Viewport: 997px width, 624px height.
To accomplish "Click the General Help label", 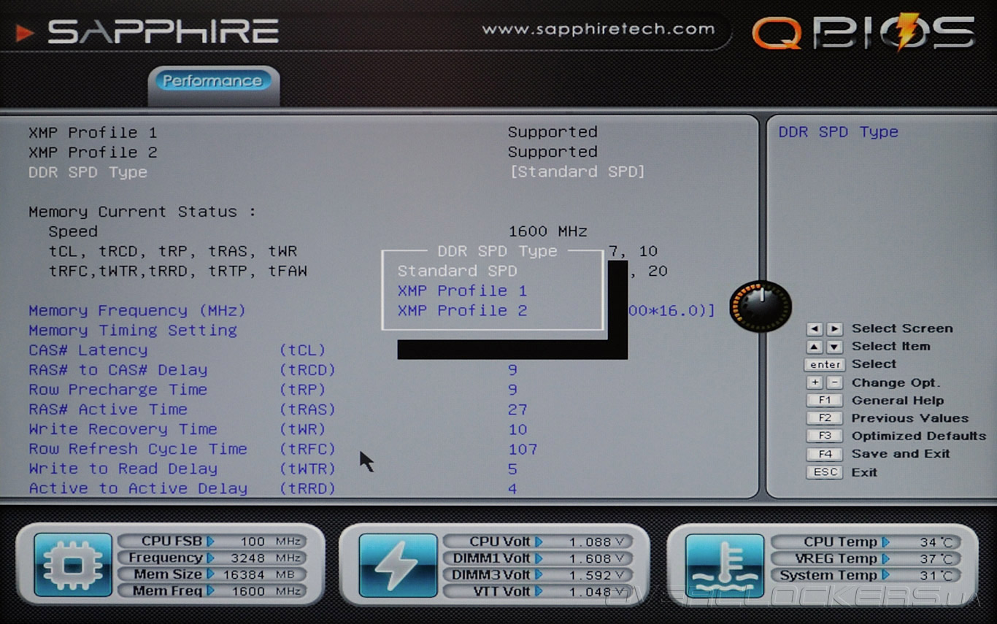I will click(x=898, y=401).
